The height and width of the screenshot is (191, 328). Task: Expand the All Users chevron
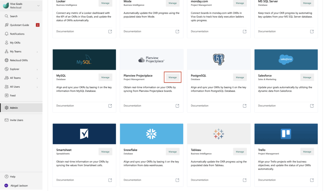click(x=37, y=87)
